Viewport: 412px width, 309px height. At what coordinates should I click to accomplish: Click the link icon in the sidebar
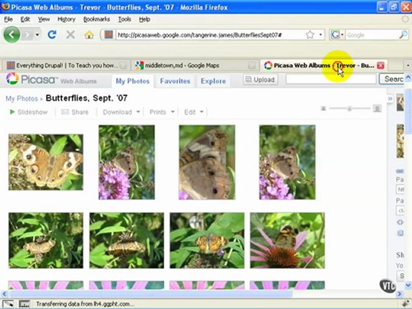click(400, 171)
